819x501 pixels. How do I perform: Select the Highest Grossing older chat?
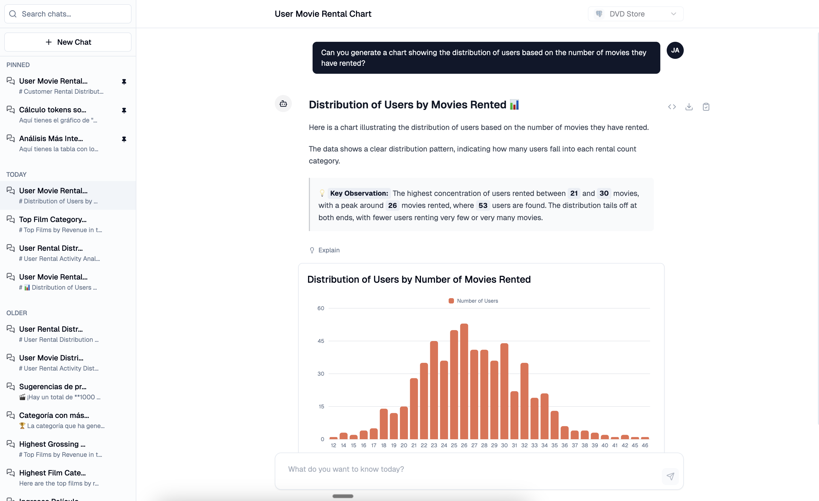pos(68,449)
